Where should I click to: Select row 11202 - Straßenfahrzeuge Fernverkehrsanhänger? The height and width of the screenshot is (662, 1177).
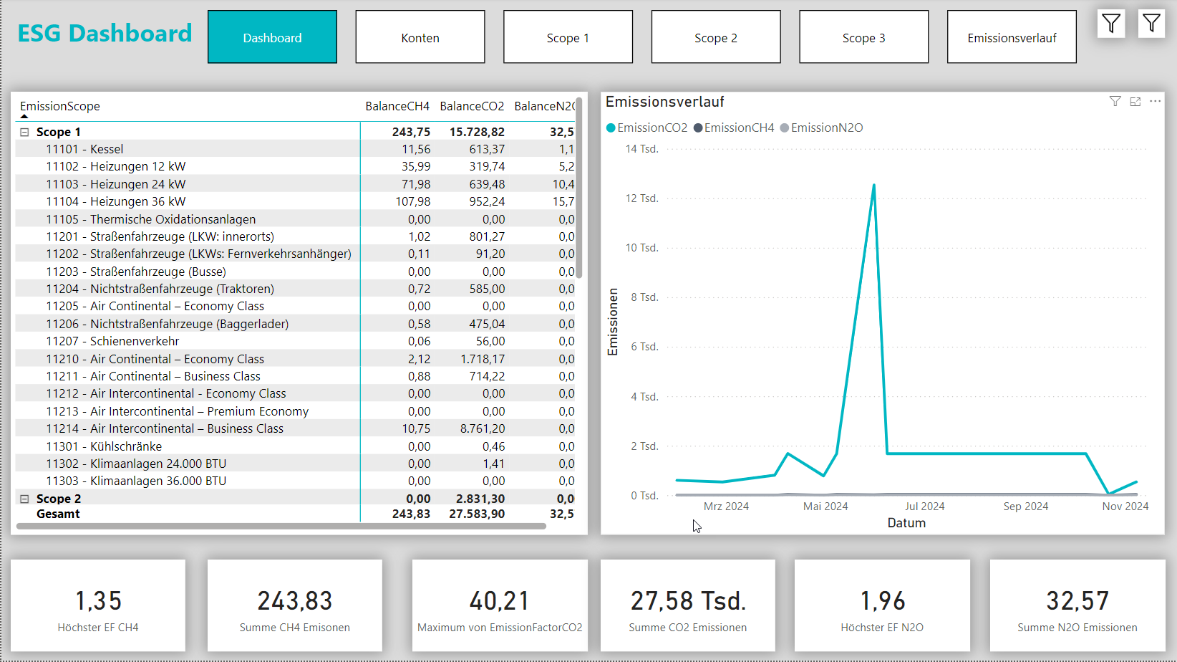[295, 254]
